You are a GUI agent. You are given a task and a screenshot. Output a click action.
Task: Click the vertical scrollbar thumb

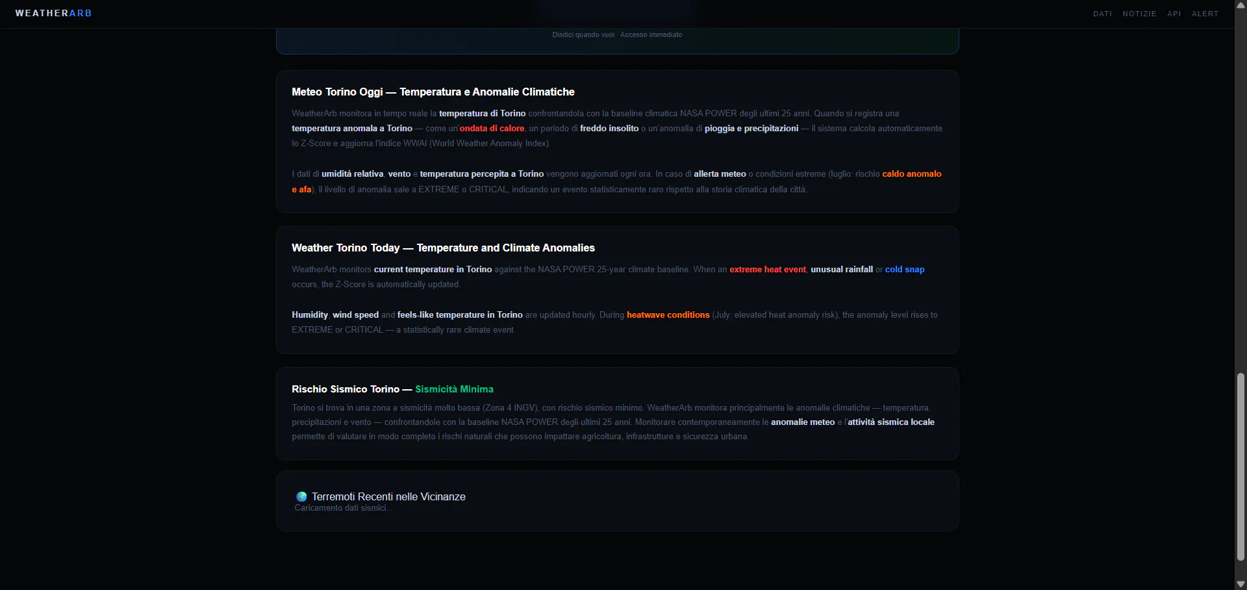click(1241, 467)
